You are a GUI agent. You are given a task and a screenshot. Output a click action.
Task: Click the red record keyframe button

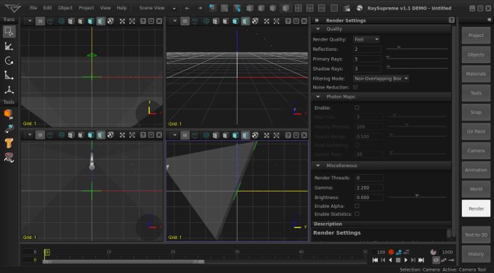[391, 252]
